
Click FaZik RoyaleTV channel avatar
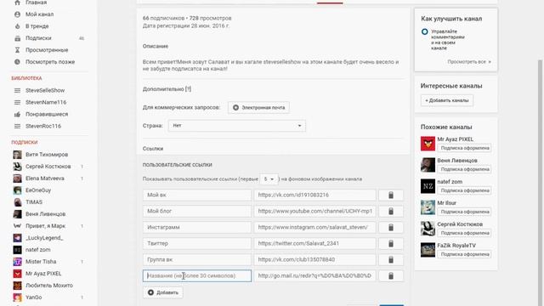pyautogui.click(x=428, y=250)
